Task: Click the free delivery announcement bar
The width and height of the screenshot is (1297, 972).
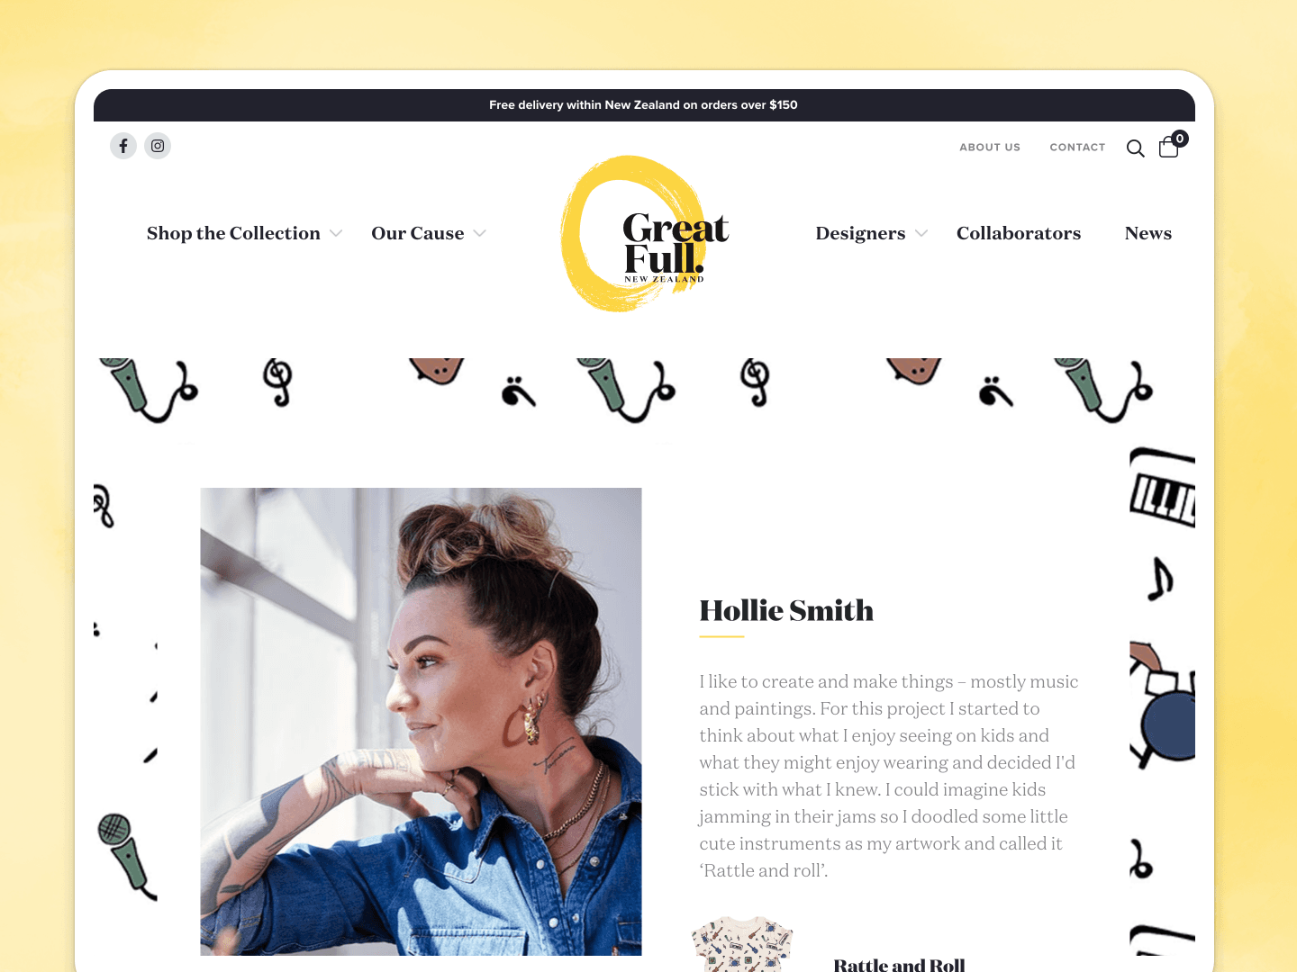Action: pyautogui.click(x=644, y=105)
